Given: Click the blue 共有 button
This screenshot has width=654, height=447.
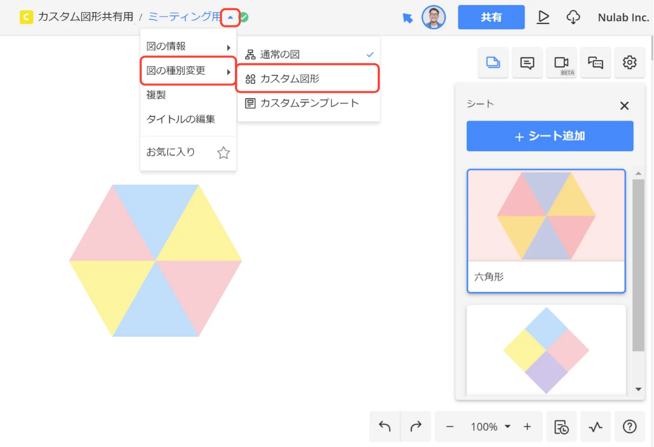Looking at the screenshot, I should coord(491,17).
